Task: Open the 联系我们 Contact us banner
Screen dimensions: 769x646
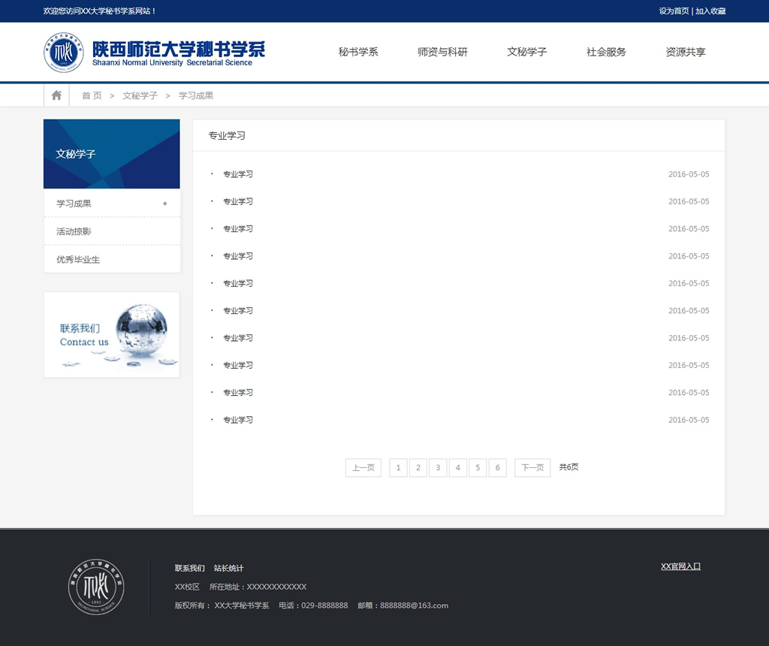Action: click(x=111, y=335)
